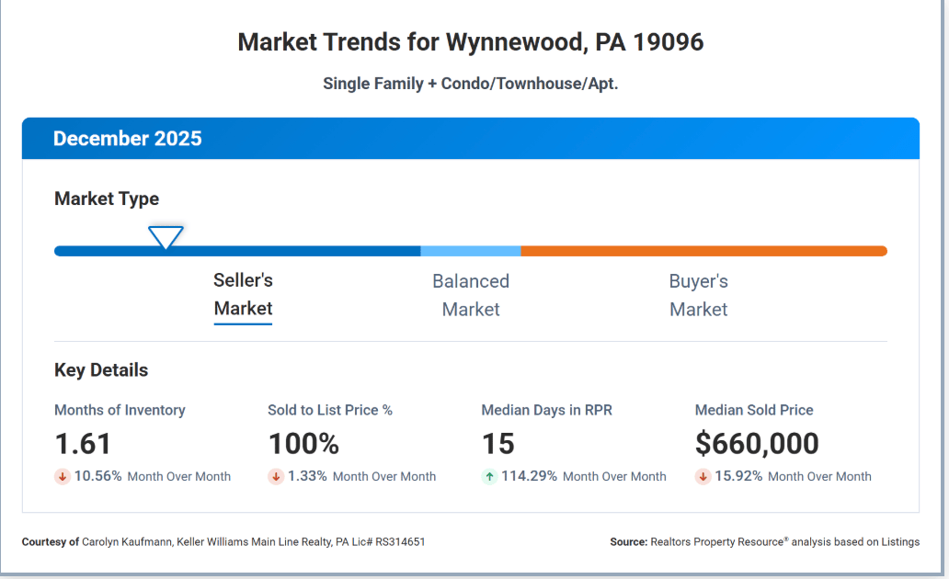Click the Sold to List Price down-arrow icon

pyautogui.click(x=276, y=476)
